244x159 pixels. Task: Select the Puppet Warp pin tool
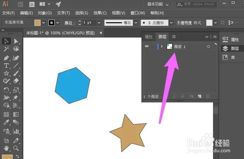click(x=16, y=98)
